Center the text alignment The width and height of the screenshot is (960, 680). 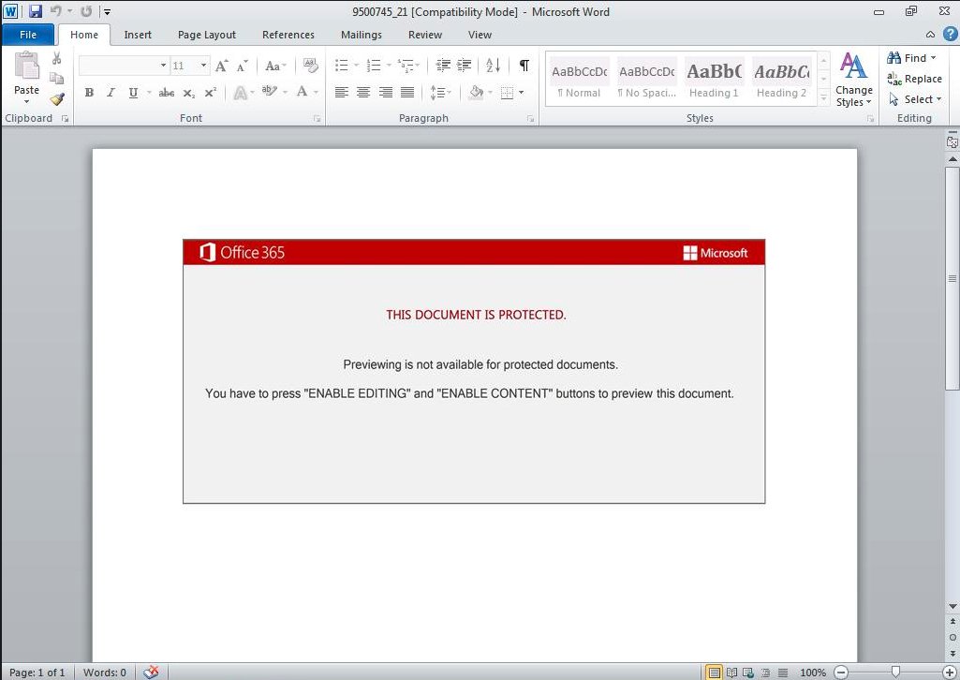click(x=363, y=93)
